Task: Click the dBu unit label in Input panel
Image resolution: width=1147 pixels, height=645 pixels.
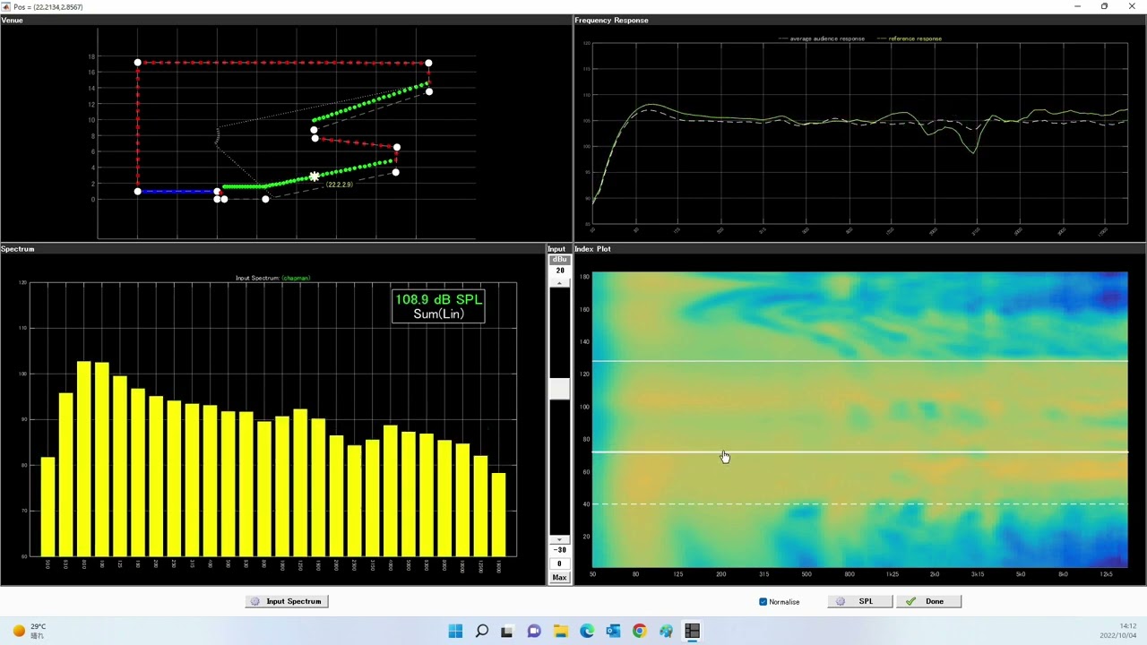Action: [559, 260]
